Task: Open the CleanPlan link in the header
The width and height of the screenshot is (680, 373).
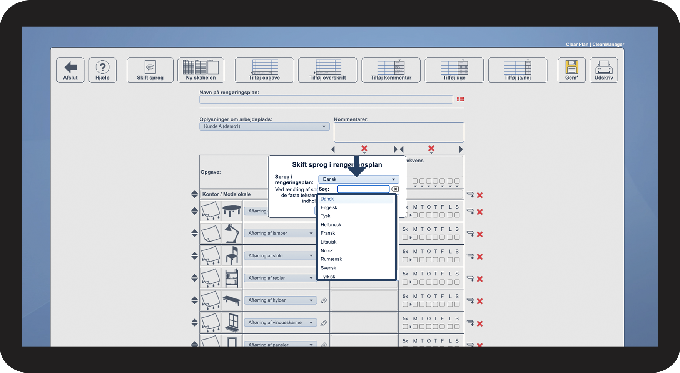Action: (577, 45)
